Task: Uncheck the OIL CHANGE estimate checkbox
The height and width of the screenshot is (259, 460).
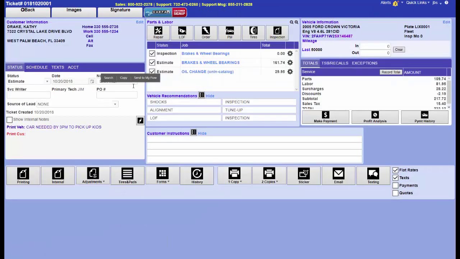Action: coord(152,72)
